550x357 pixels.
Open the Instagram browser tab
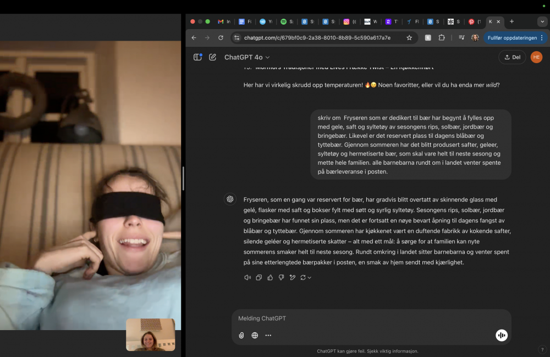[350, 22]
